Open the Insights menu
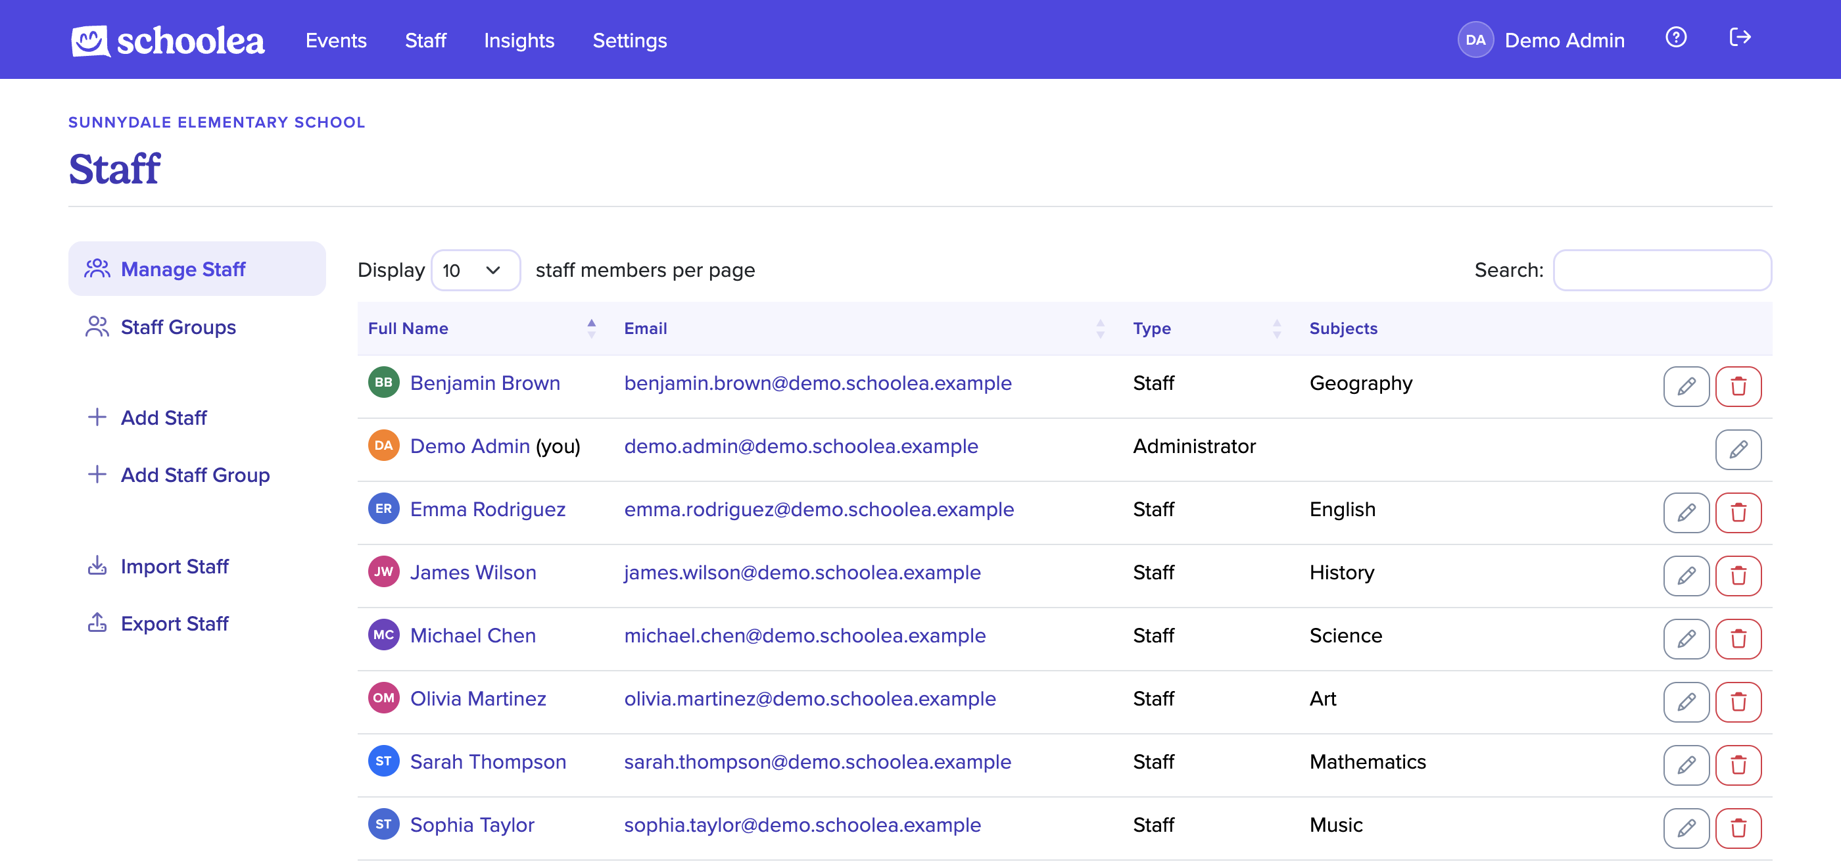The width and height of the screenshot is (1841, 864). (519, 41)
